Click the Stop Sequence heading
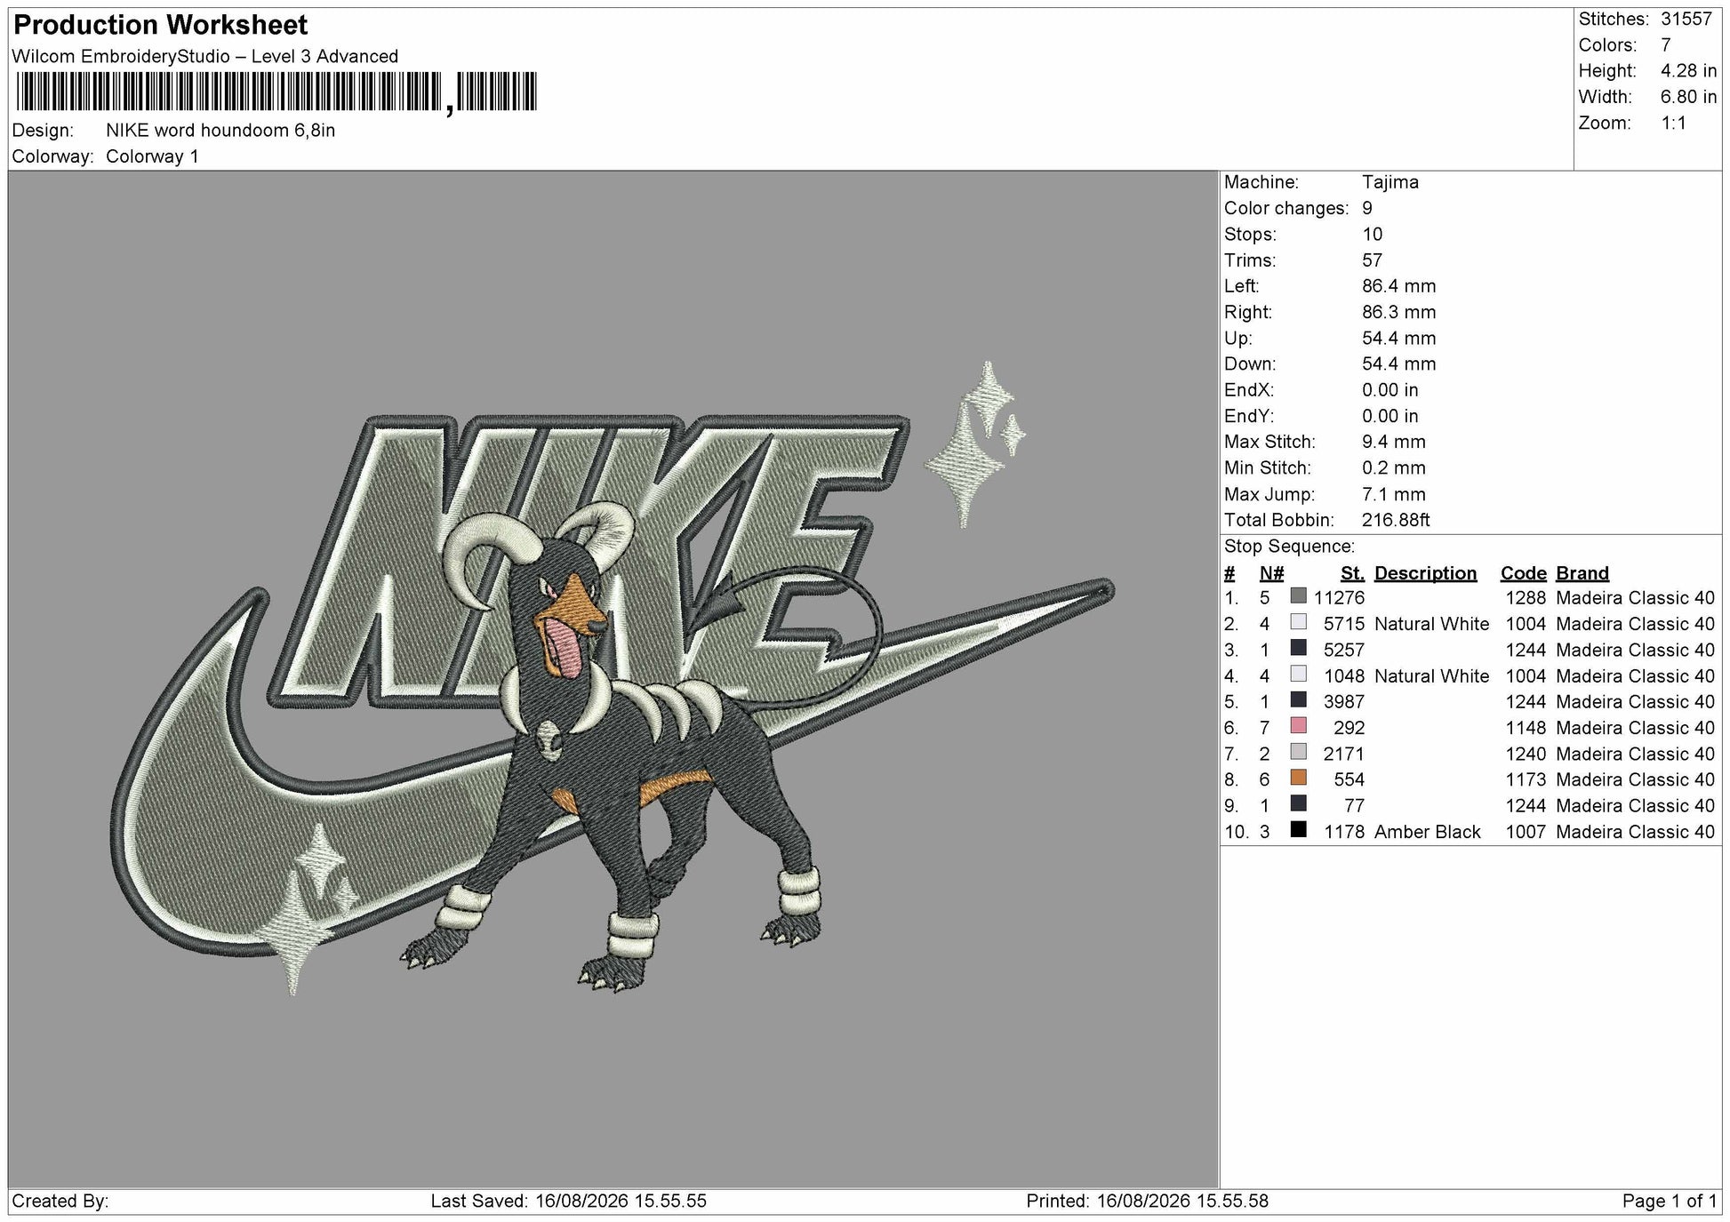The image size is (1730, 1222). (1289, 547)
